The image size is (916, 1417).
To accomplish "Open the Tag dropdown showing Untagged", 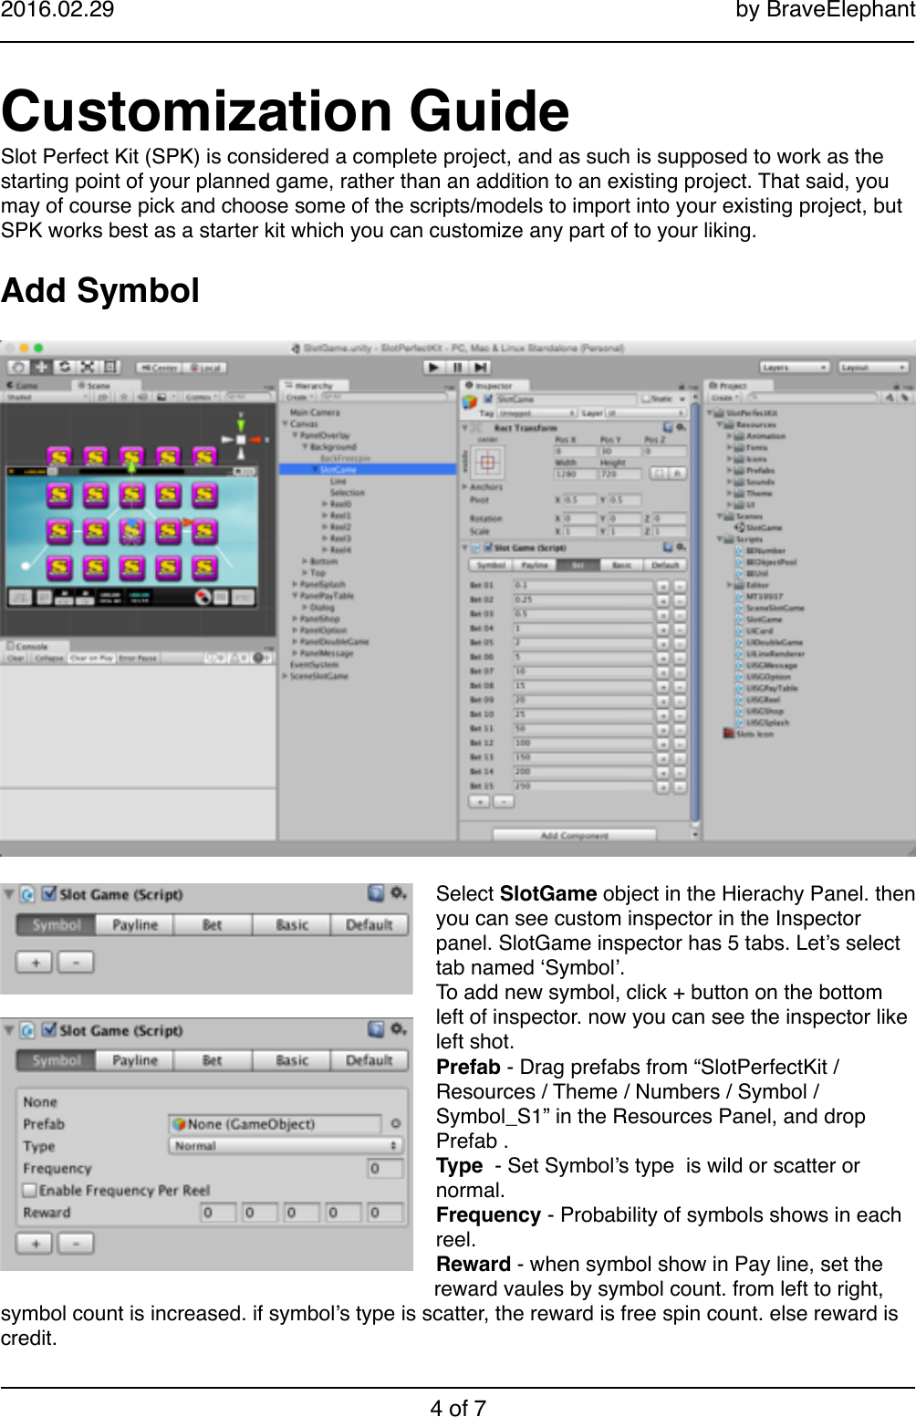I will pos(536,413).
